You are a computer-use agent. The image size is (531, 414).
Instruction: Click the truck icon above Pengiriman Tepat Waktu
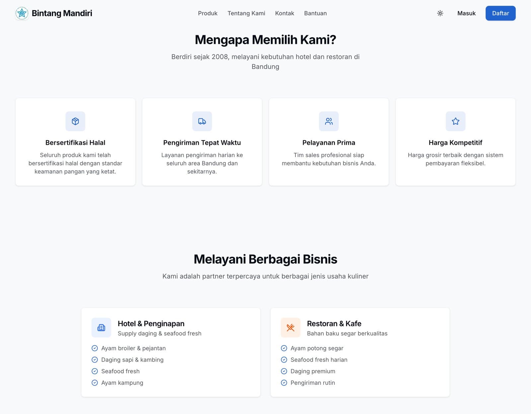pyautogui.click(x=202, y=121)
